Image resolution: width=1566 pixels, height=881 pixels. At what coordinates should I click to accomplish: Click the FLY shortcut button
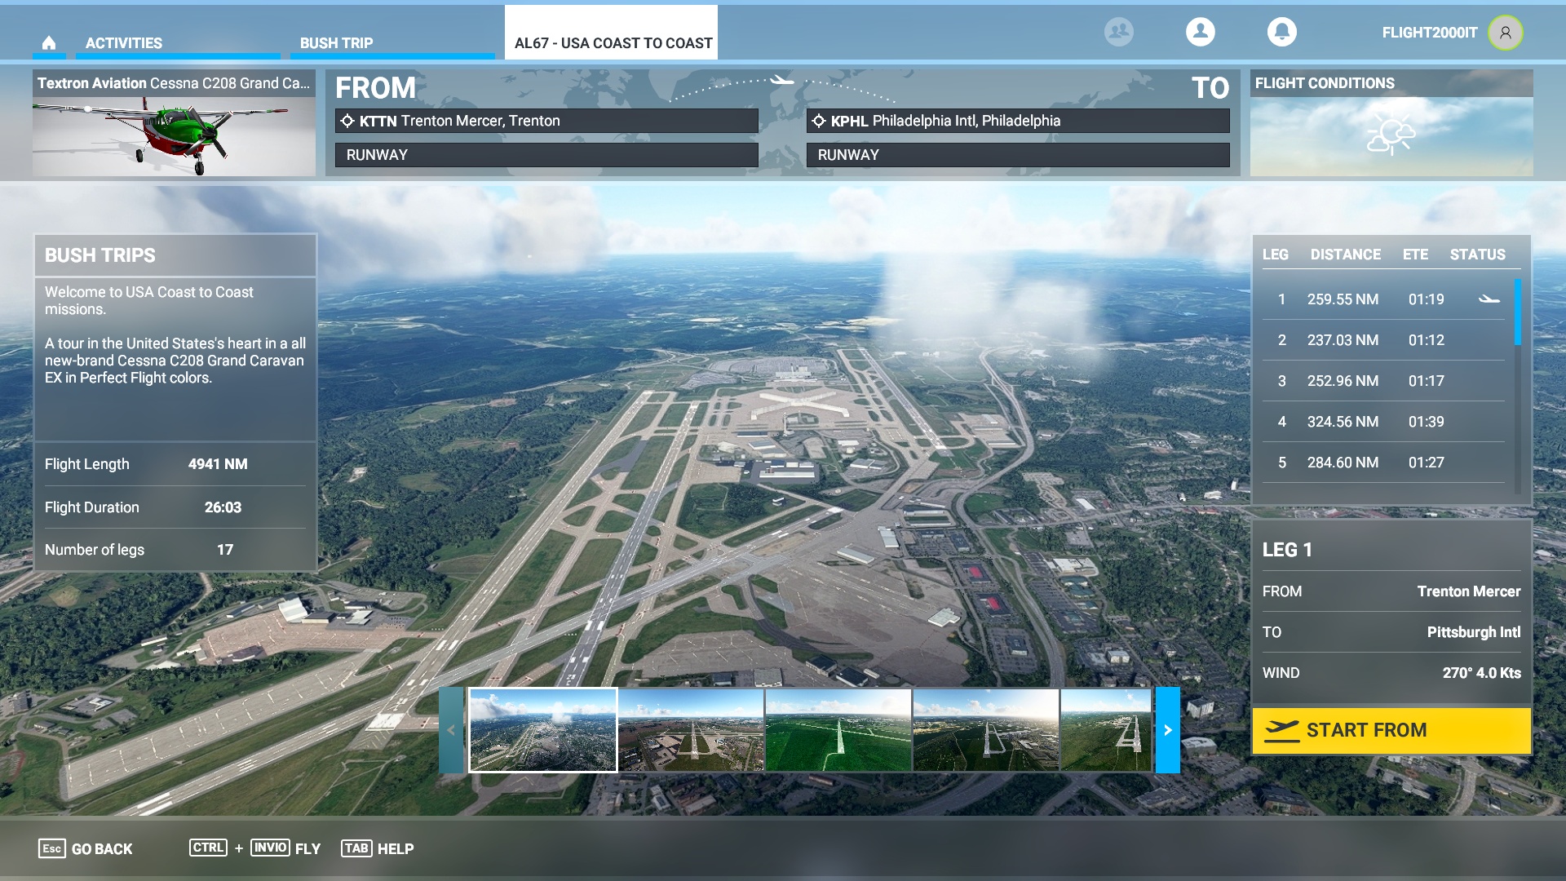pos(255,848)
